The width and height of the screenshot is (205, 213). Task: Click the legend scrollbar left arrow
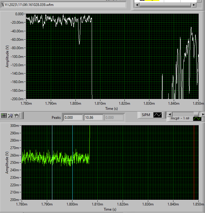tap(170, 114)
